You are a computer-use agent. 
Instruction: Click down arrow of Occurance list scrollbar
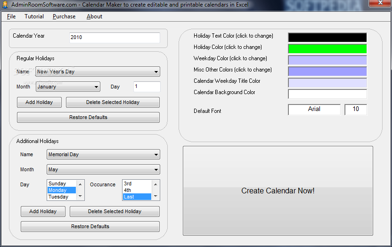click(x=155, y=196)
